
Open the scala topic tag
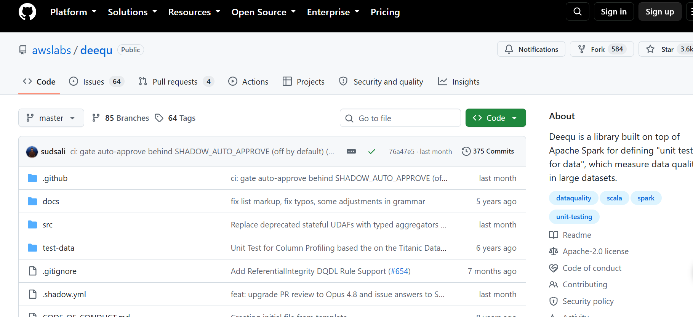(614, 198)
